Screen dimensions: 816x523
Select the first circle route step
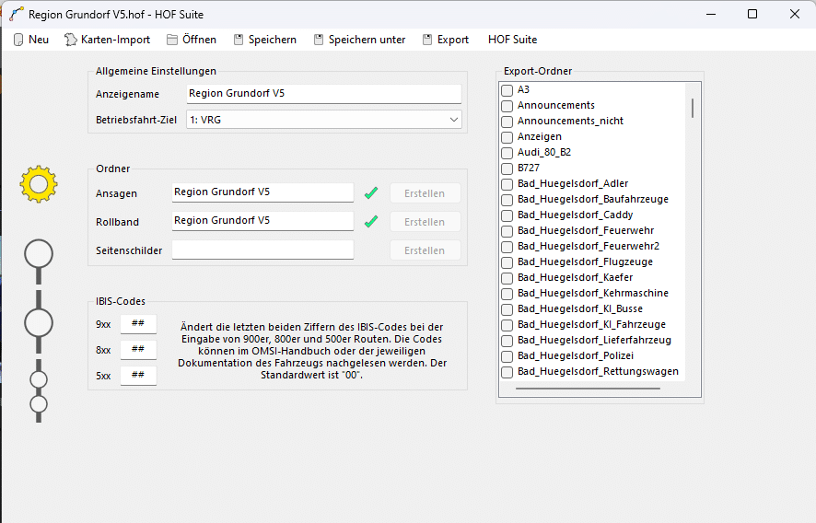click(x=39, y=253)
